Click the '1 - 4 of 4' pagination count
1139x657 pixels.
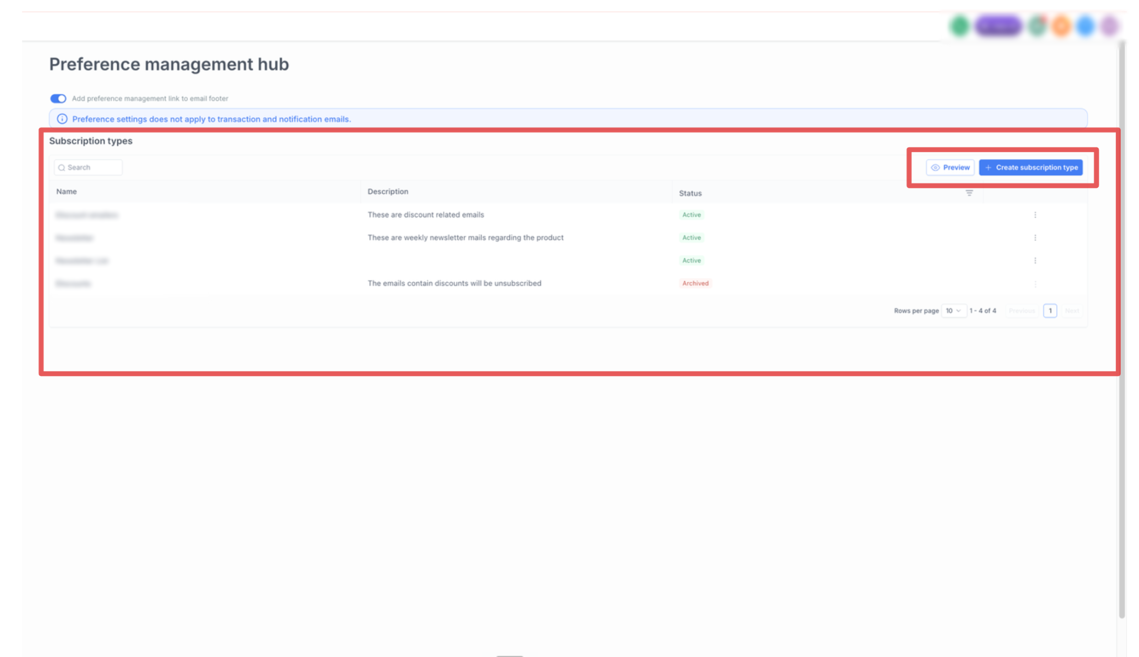click(x=982, y=311)
